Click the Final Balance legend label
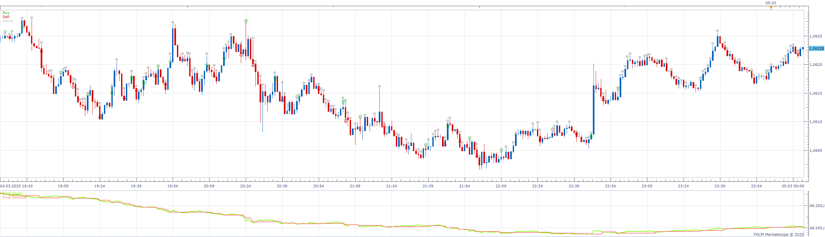Viewport: 825px width, 237px height. (x=15, y=197)
